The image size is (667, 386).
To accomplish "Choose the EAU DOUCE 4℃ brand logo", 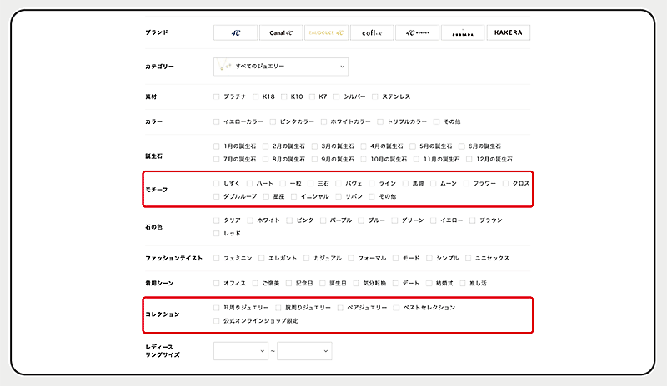I will coord(326,32).
